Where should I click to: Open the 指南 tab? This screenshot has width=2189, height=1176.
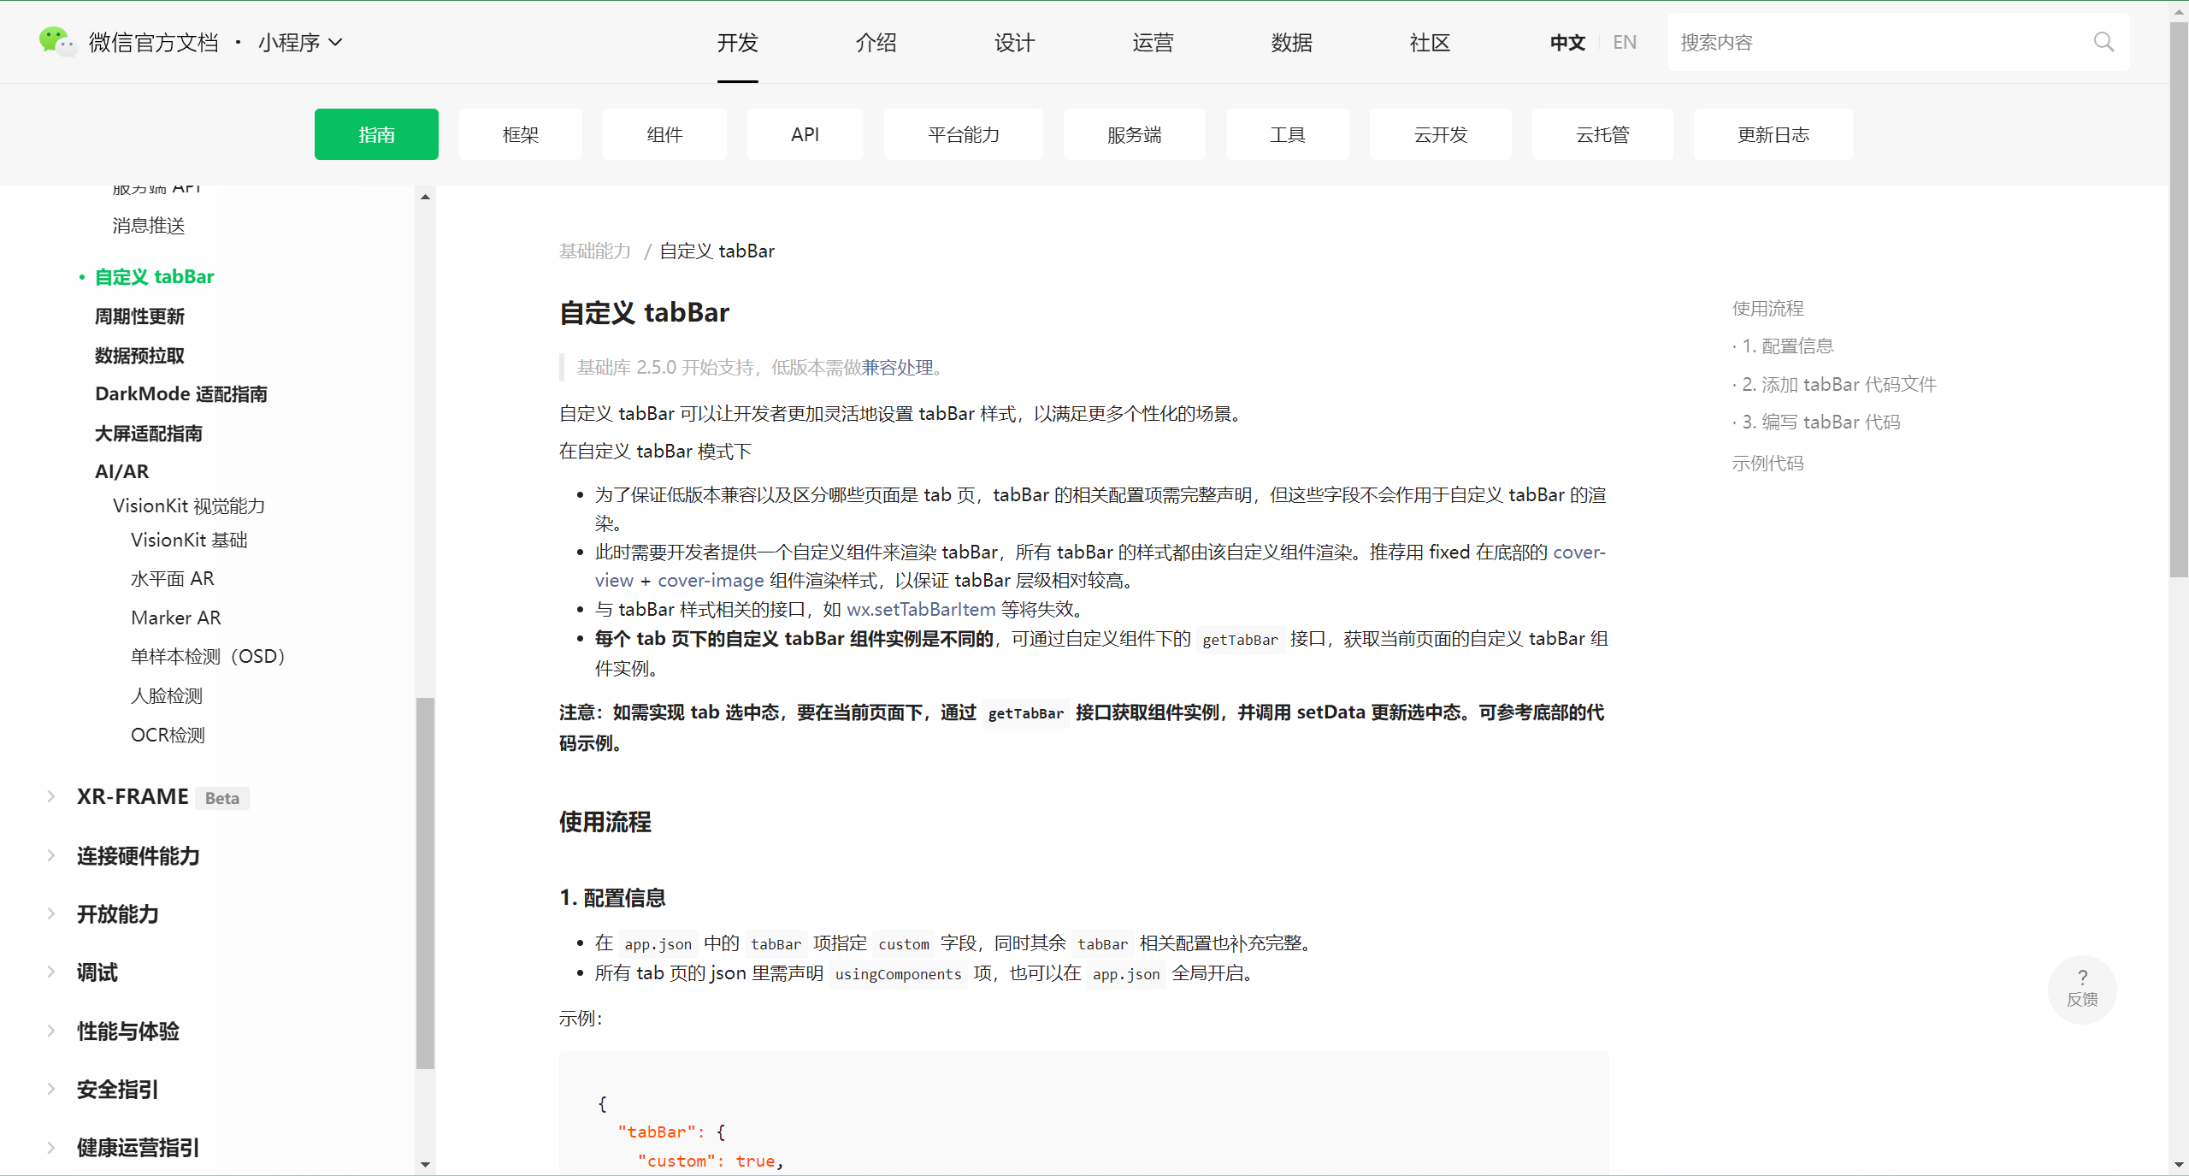(x=376, y=134)
